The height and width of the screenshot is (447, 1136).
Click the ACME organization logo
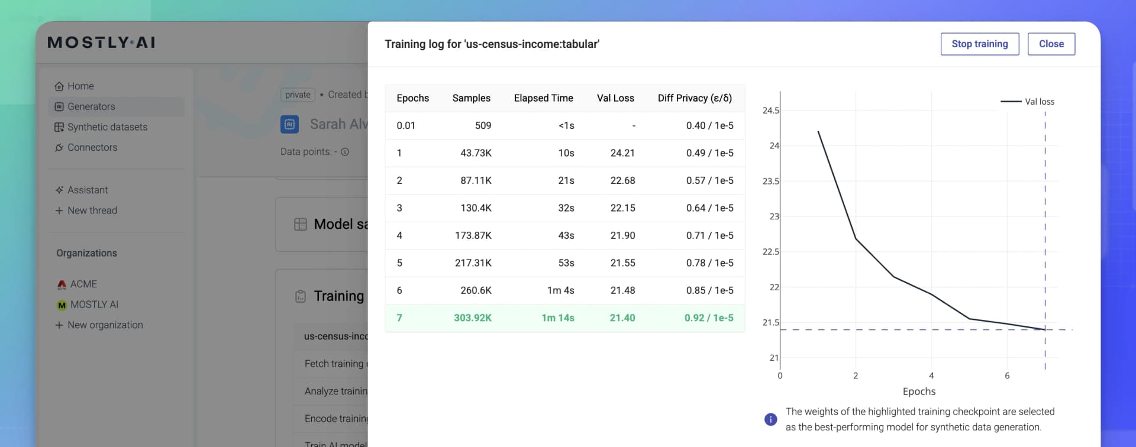[x=62, y=284]
